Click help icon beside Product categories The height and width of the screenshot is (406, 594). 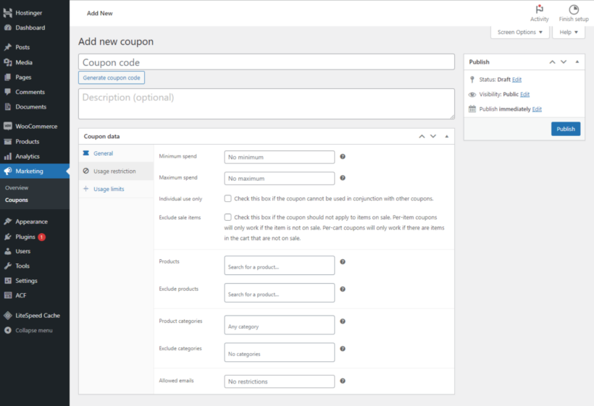click(343, 321)
